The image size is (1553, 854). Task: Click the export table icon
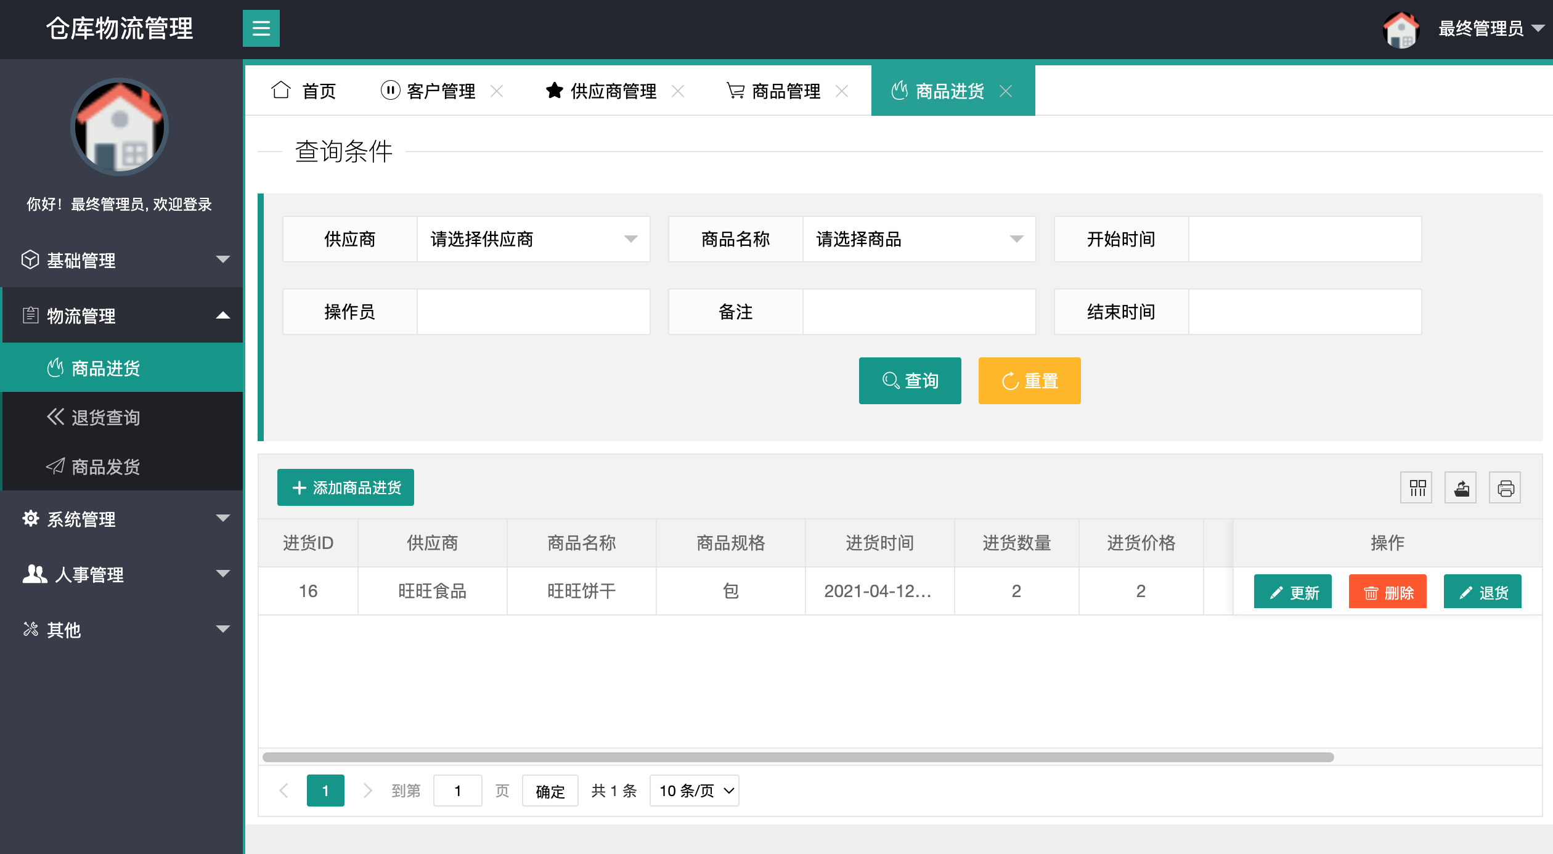click(1461, 488)
